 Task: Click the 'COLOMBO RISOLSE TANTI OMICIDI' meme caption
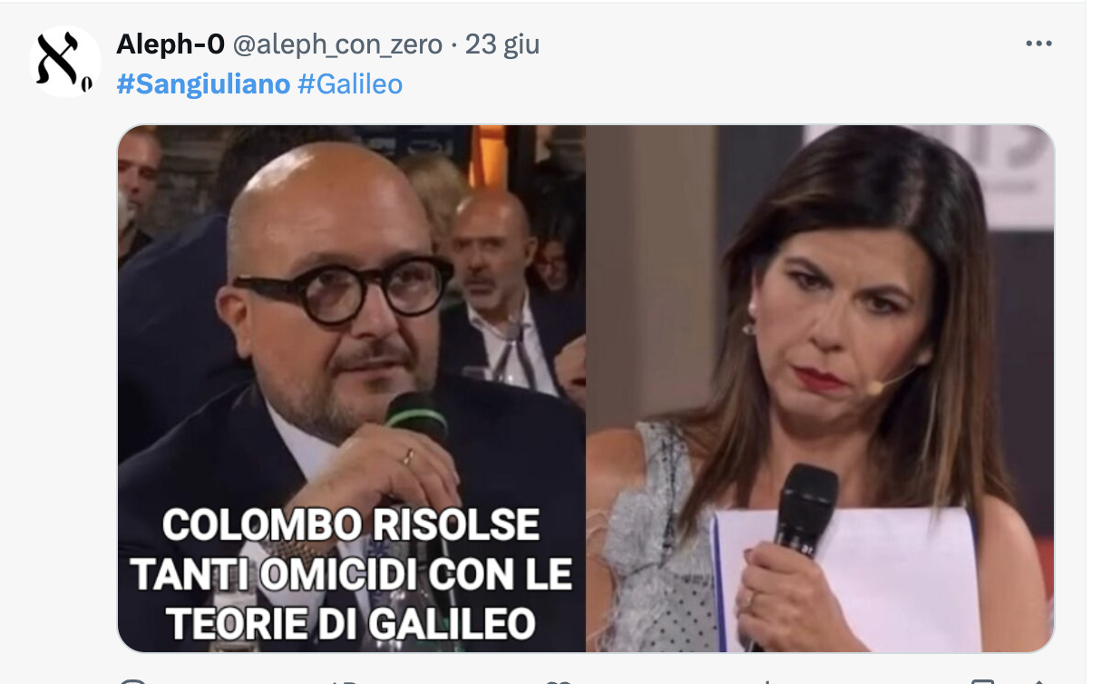click(x=352, y=575)
